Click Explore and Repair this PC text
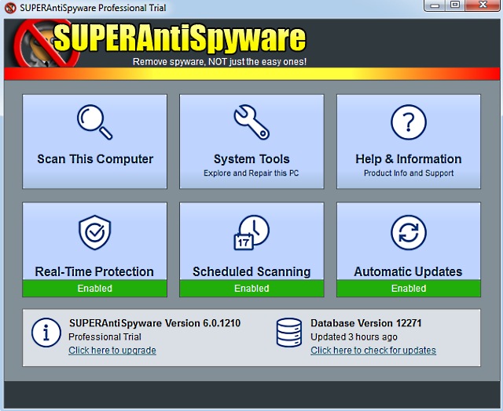Viewport: 503px width, 411px height. point(251,173)
